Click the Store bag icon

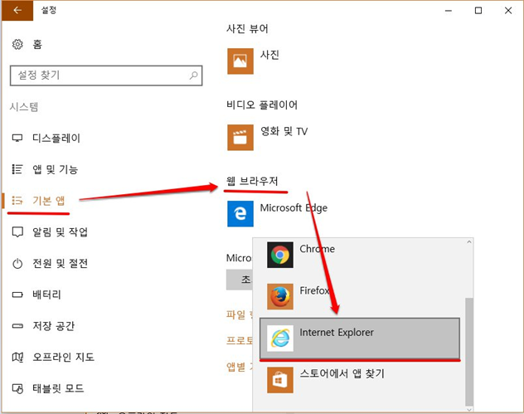click(x=280, y=380)
